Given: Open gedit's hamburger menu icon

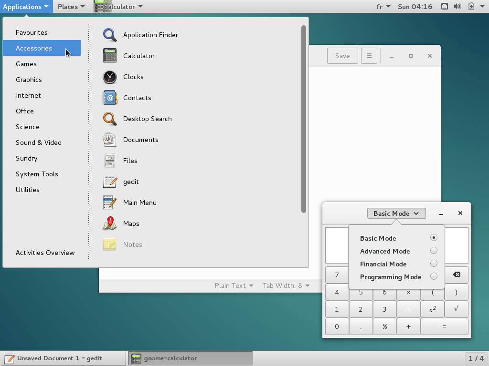Looking at the screenshot, I should 369,56.
